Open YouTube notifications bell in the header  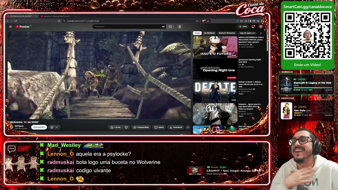pyautogui.click(x=253, y=26)
